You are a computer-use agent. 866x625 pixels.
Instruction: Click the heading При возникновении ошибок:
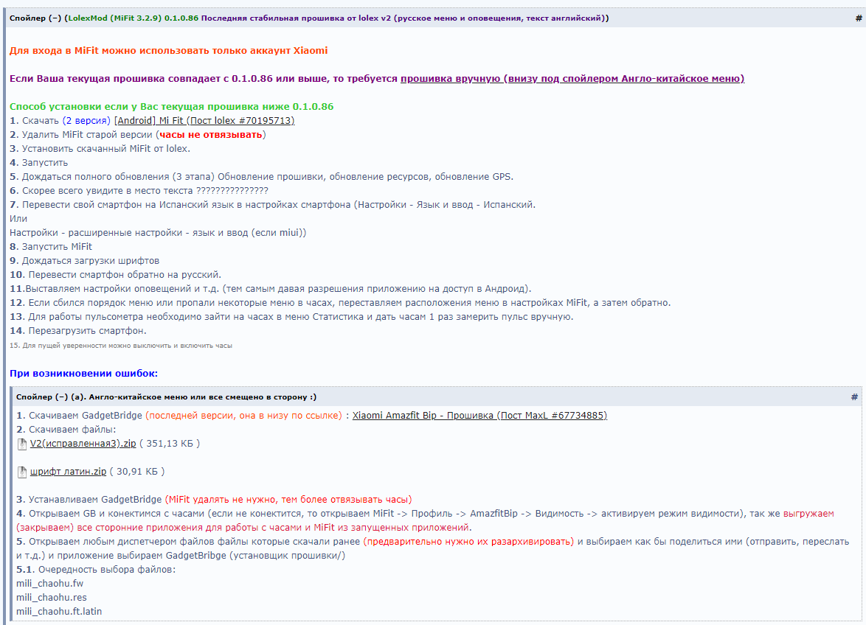(83, 374)
